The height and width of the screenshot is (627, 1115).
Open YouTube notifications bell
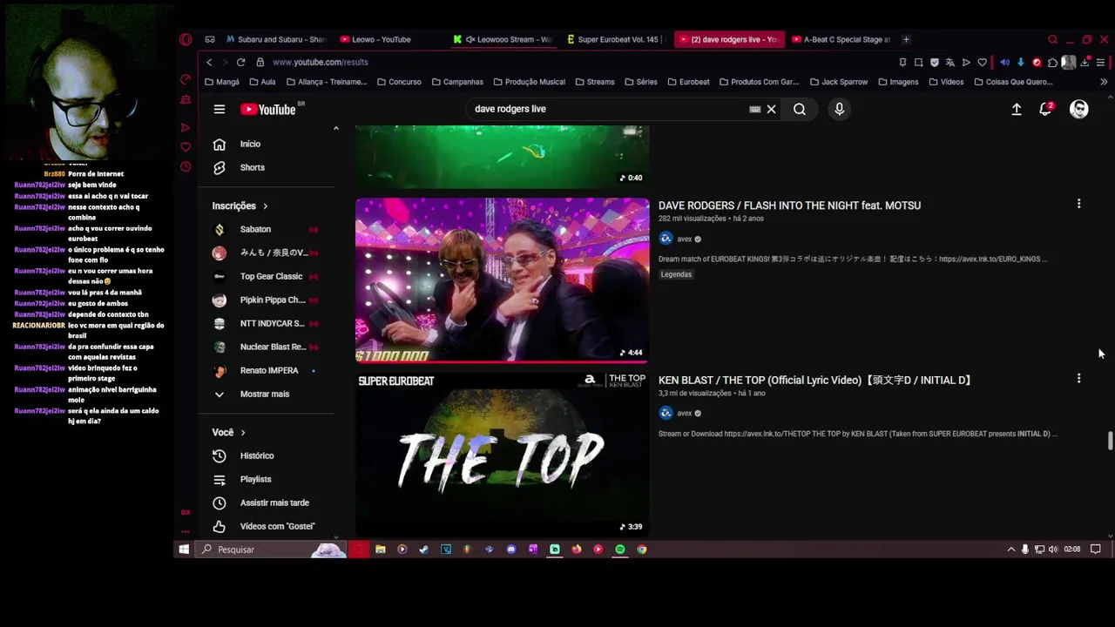click(x=1045, y=109)
